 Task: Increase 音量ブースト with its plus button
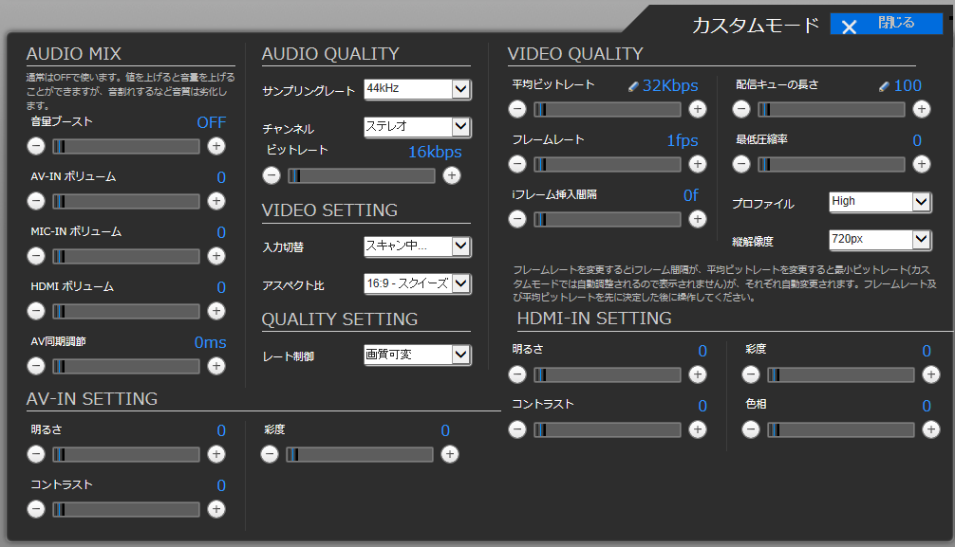215,146
